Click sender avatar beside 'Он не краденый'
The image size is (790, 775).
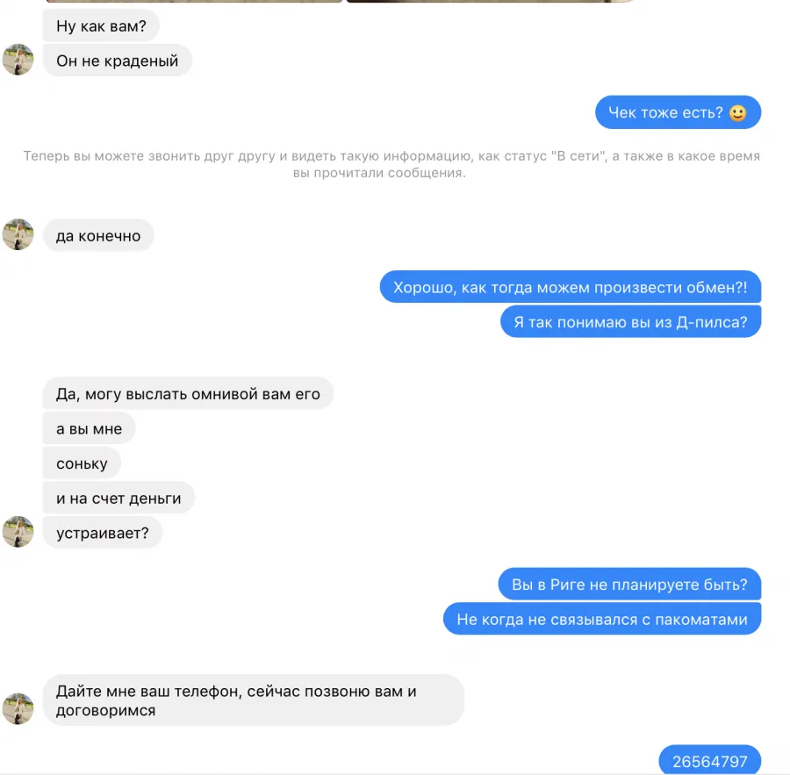pos(18,60)
